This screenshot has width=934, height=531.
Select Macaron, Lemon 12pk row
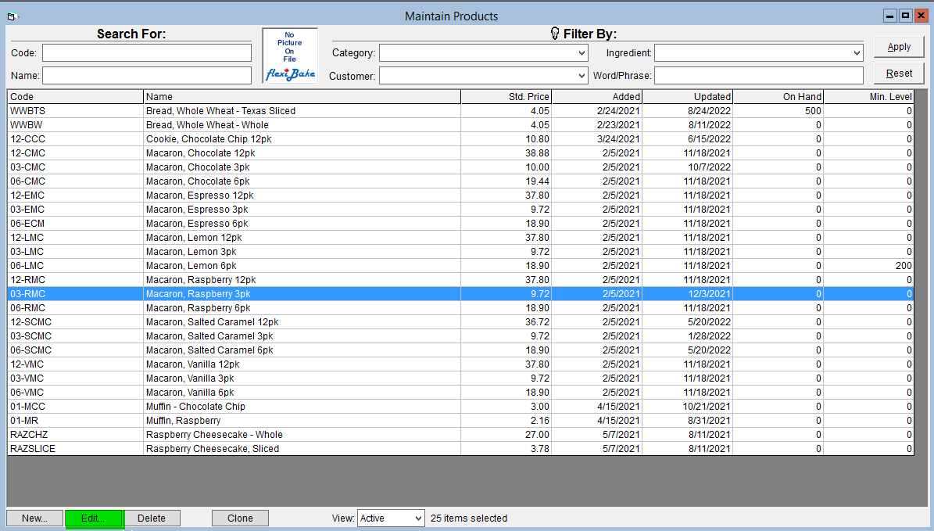[x=460, y=238]
